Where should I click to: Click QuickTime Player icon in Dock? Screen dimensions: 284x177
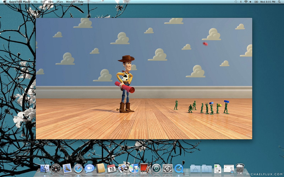click(x=179, y=169)
